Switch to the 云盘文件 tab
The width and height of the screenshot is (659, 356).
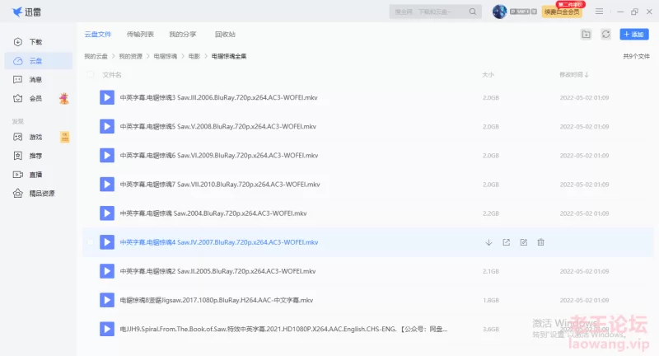[98, 35]
